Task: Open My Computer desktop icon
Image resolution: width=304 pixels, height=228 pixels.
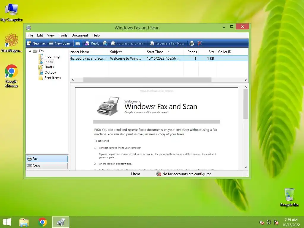Action: [x=12, y=12]
